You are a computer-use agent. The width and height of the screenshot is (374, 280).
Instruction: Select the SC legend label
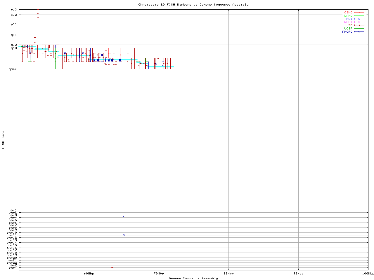pos(350,25)
